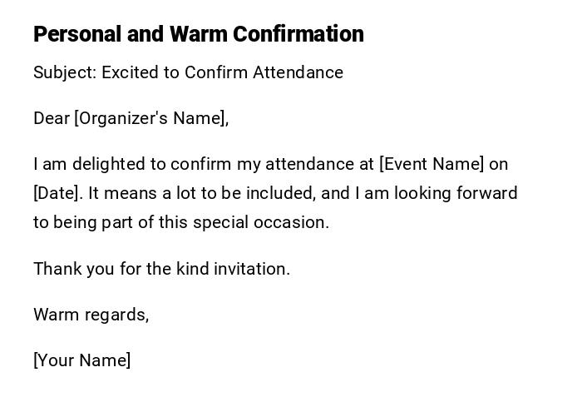Click the phrase "looking forward"
Image resolution: width=582 pixels, height=412 pixels.
(x=456, y=193)
